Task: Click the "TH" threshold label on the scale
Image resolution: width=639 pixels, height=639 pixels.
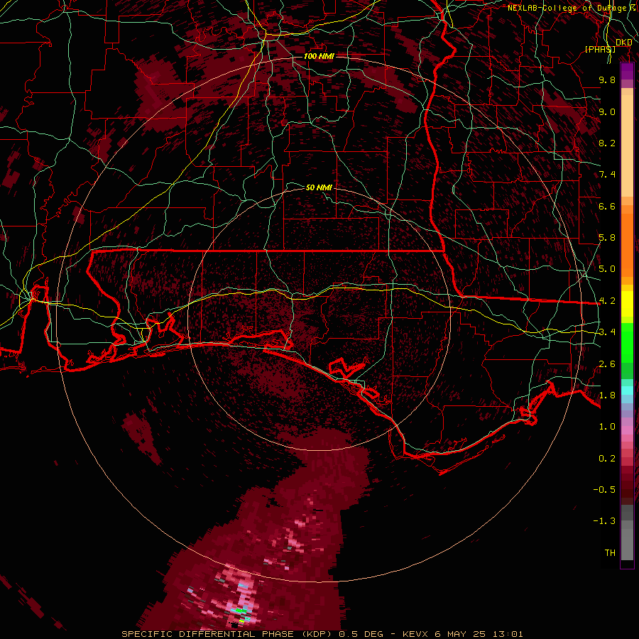Action: 610,553
